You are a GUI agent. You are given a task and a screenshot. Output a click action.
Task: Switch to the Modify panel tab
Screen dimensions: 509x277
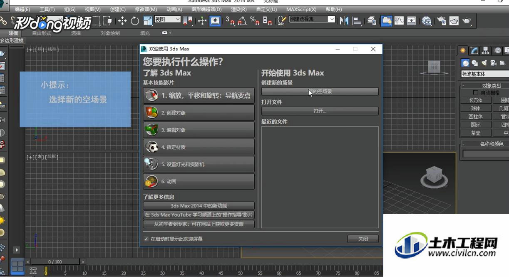(474, 50)
